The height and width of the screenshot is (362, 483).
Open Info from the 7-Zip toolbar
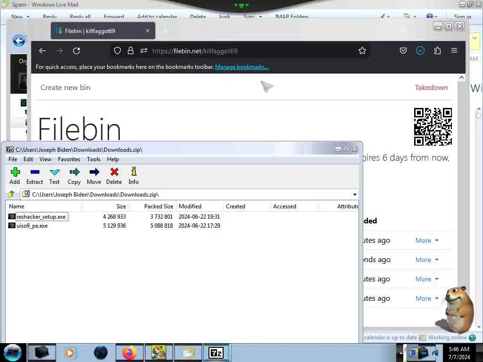click(x=133, y=176)
